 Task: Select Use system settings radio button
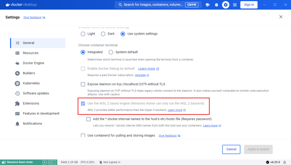(x=123, y=34)
